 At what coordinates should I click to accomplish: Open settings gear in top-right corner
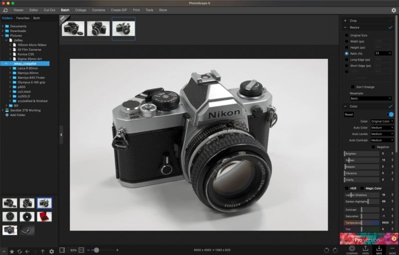tap(394, 10)
